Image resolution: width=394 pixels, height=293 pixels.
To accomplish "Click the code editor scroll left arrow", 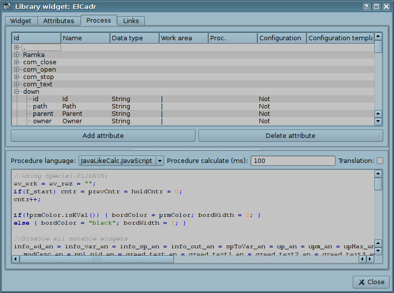I will coord(16,259).
